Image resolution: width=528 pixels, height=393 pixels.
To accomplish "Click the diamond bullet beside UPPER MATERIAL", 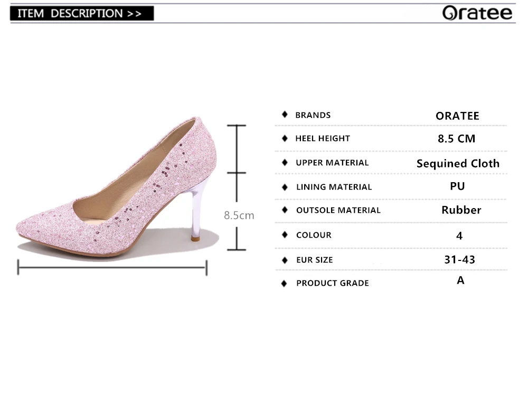I will click(285, 163).
